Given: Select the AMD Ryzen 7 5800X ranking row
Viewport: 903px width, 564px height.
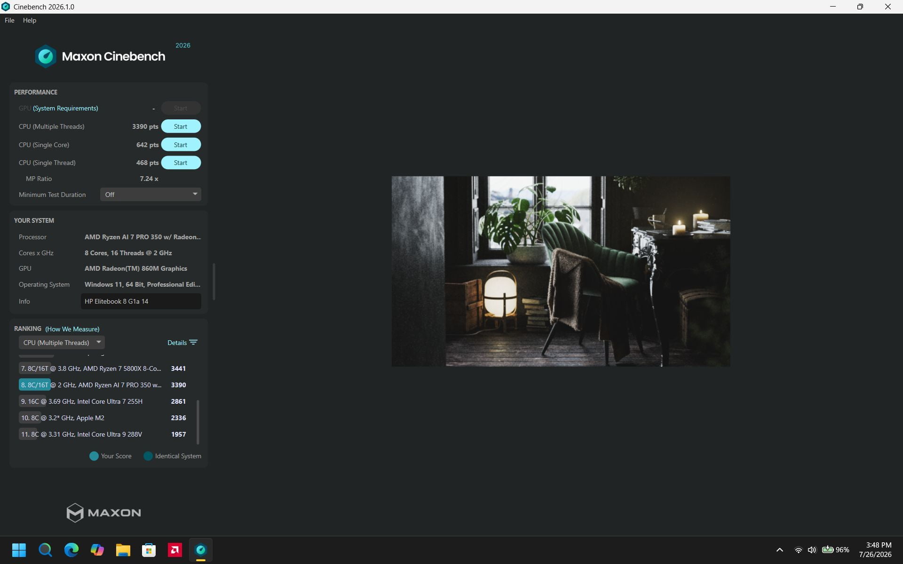Looking at the screenshot, I should 103,368.
